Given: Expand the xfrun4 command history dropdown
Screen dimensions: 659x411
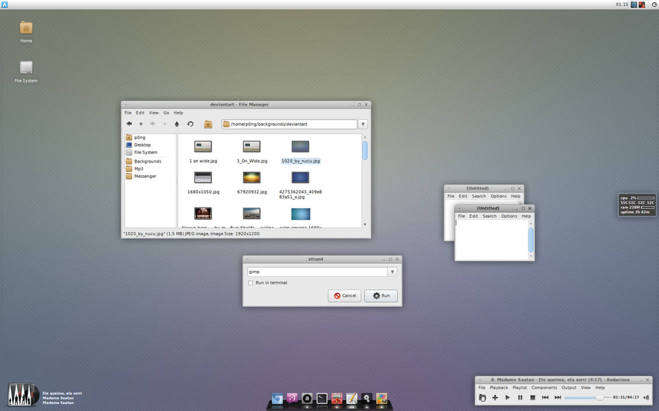Looking at the screenshot, I should click(x=393, y=271).
